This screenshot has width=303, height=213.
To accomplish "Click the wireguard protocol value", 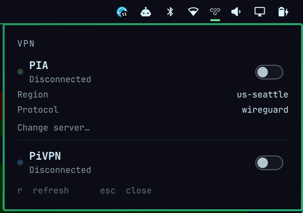I will [x=265, y=110].
